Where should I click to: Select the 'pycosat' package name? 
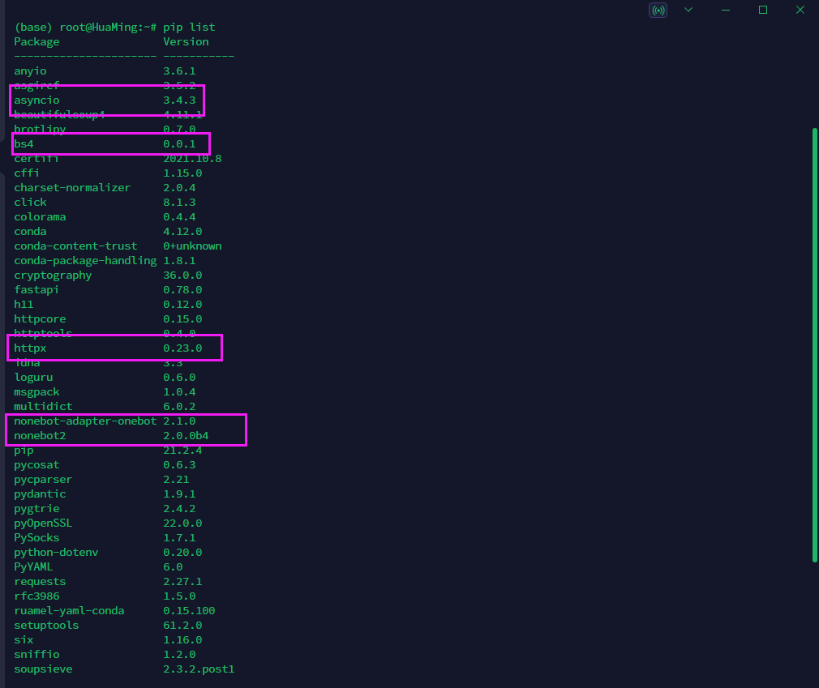point(36,466)
